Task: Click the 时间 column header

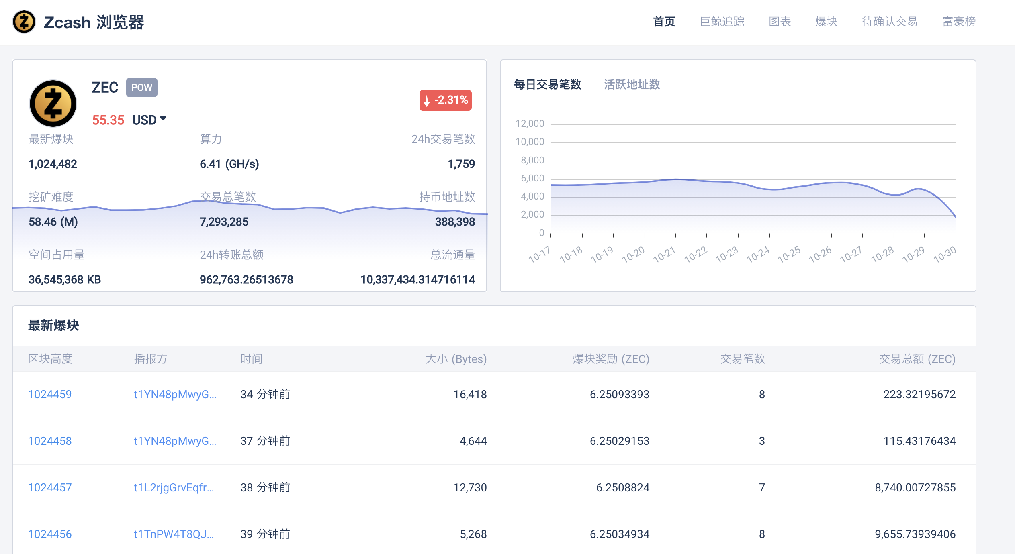Action: point(252,359)
